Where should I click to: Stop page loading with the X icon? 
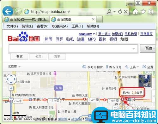(126, 11)
